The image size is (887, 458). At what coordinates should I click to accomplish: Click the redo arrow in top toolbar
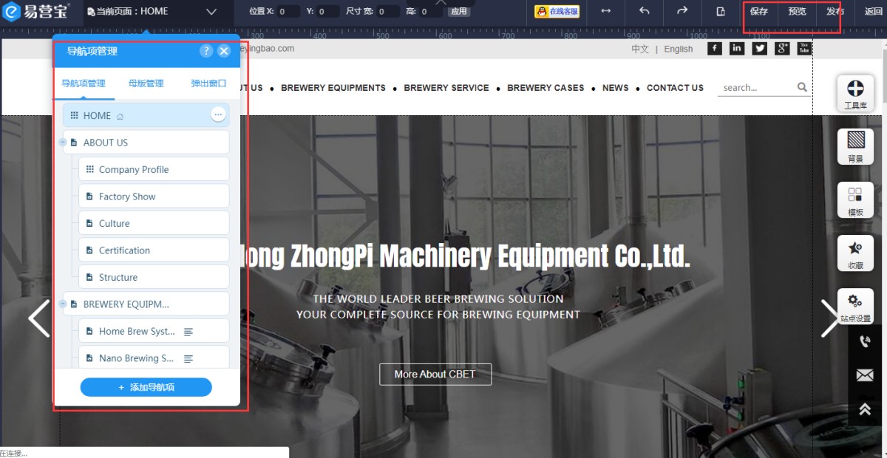point(682,11)
